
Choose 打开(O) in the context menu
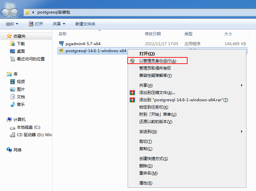[x=147, y=53]
